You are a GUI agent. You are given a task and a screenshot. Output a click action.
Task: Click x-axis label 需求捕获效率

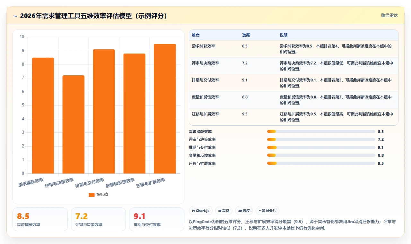click(31, 182)
